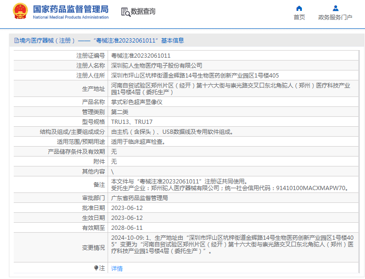
Task: Select the 结构及组成 value text
Action: (x=172, y=132)
